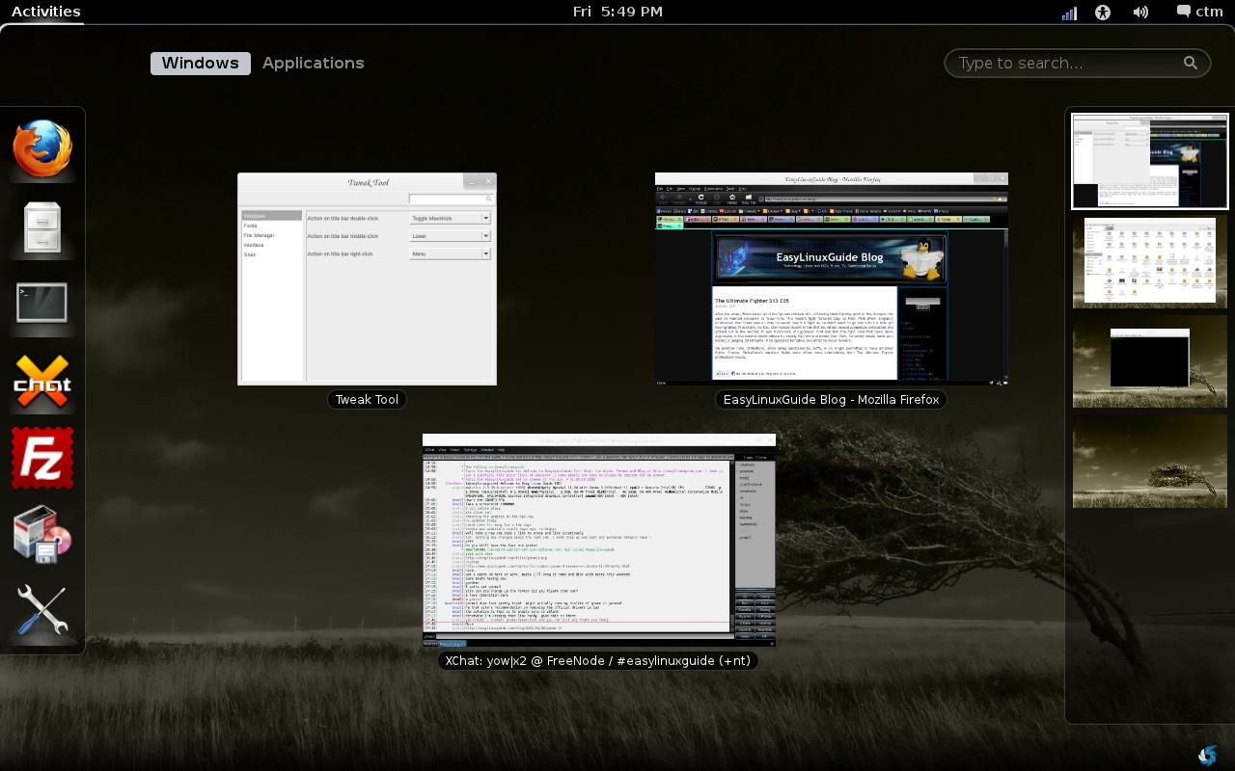Image resolution: width=1235 pixels, height=771 pixels.
Task: Switch to the Applications tab
Action: point(314,63)
